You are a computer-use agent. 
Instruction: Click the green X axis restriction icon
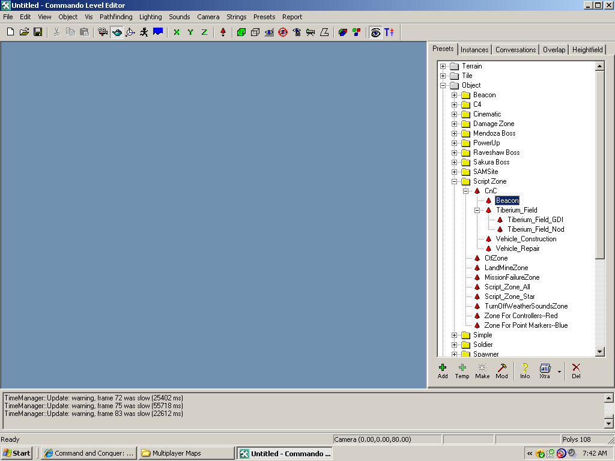[177, 32]
